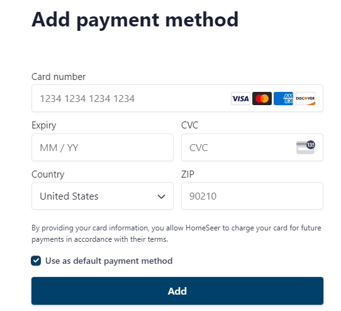Screen dimensions: 341x311
Task: Click the Country label text
Action: [x=48, y=174]
